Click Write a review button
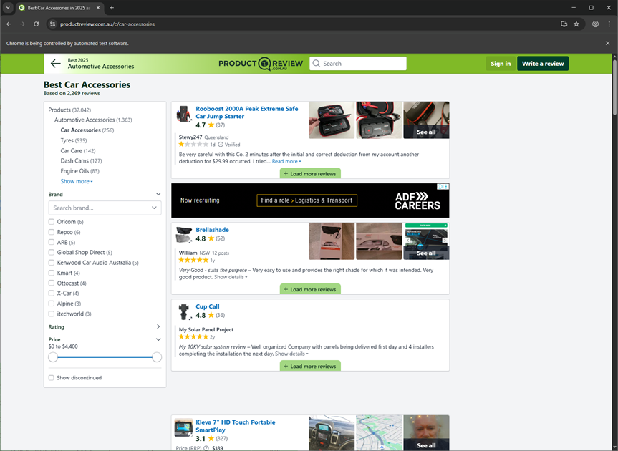 click(x=543, y=64)
